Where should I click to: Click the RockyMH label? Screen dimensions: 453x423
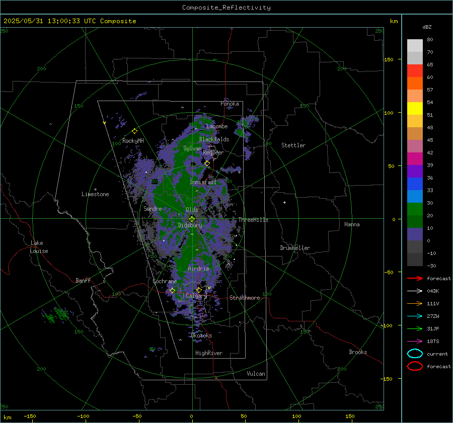click(133, 141)
